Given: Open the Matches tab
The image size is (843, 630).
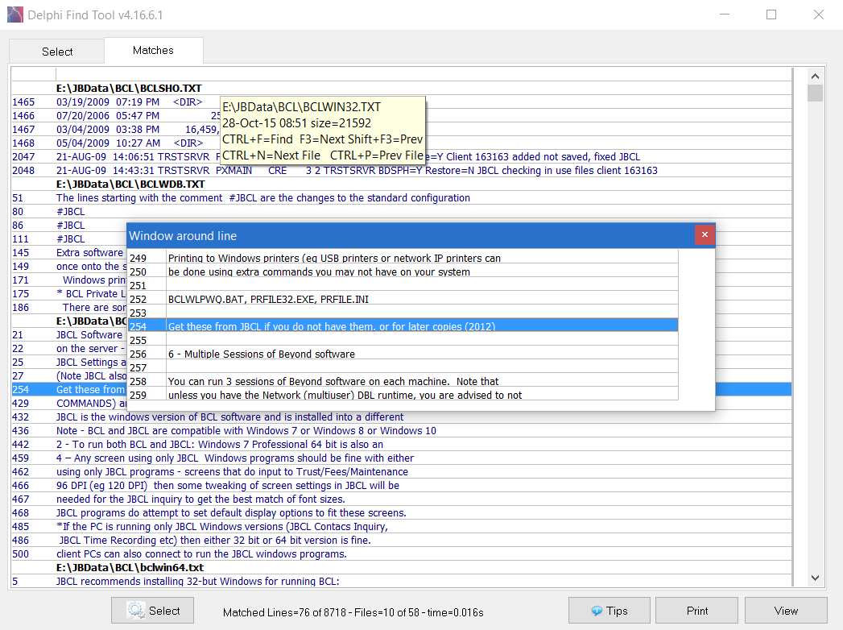Looking at the screenshot, I should (x=153, y=50).
